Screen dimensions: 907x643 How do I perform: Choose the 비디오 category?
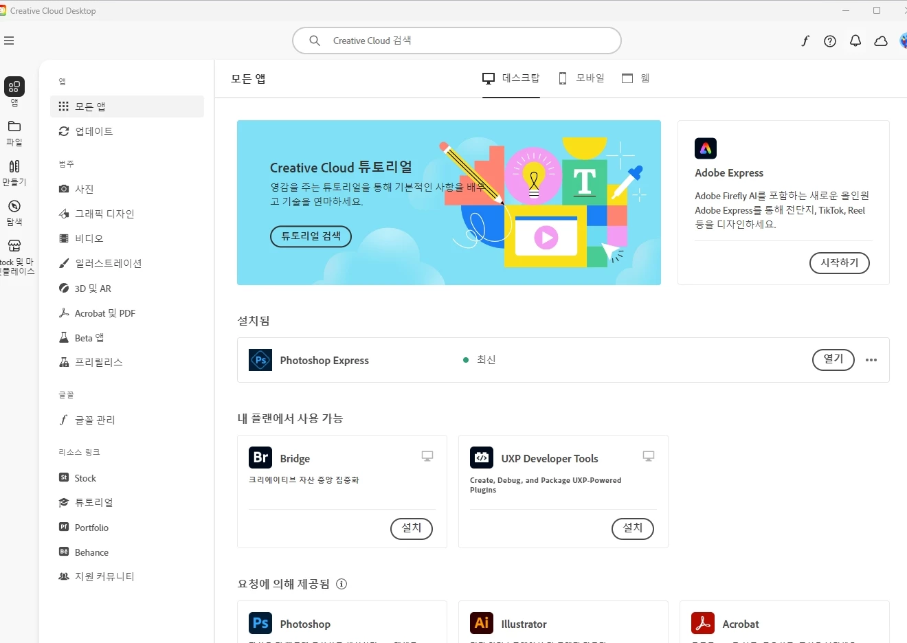127,238
